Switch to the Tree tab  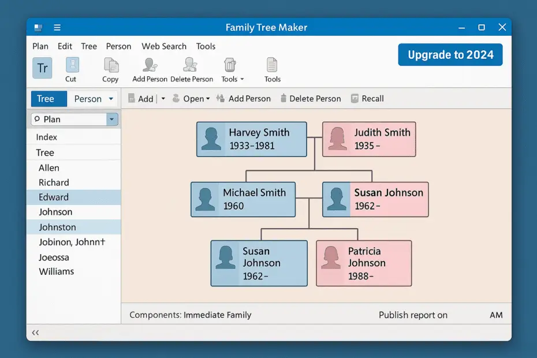[49, 99]
